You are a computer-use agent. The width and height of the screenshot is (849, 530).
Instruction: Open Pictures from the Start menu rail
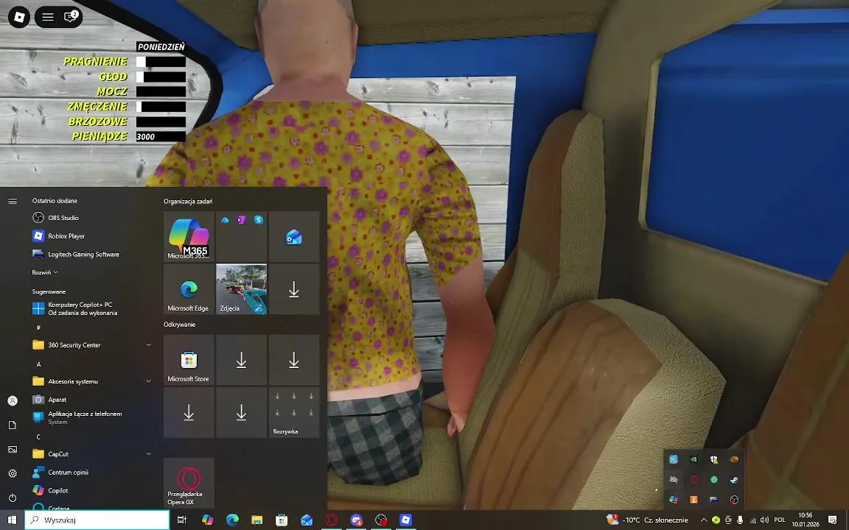point(13,450)
